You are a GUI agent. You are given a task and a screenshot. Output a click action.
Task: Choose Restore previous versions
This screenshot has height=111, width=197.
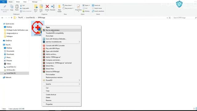62,77
